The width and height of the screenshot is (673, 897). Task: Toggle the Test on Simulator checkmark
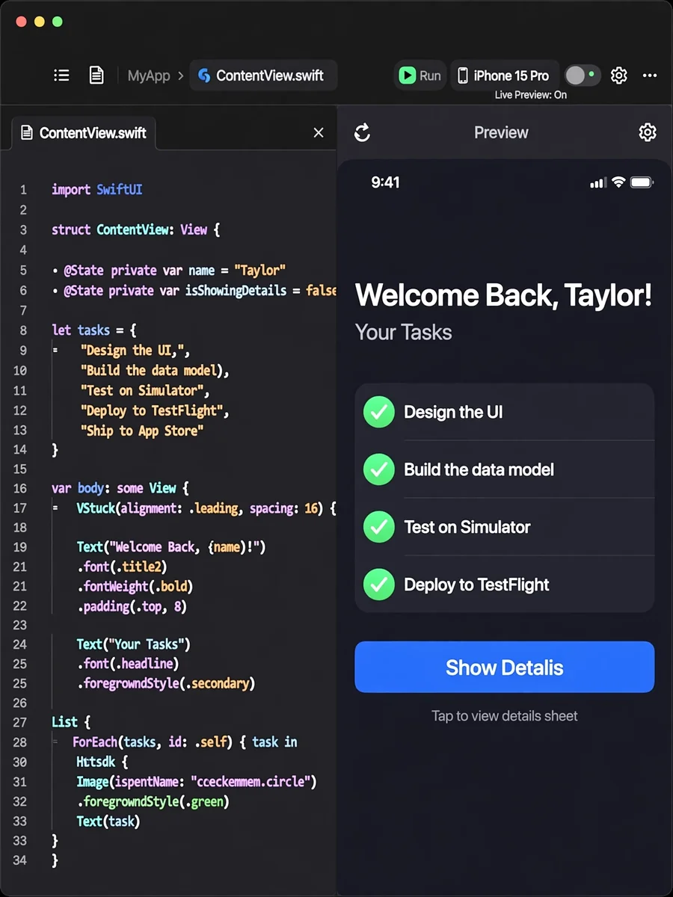pos(379,527)
